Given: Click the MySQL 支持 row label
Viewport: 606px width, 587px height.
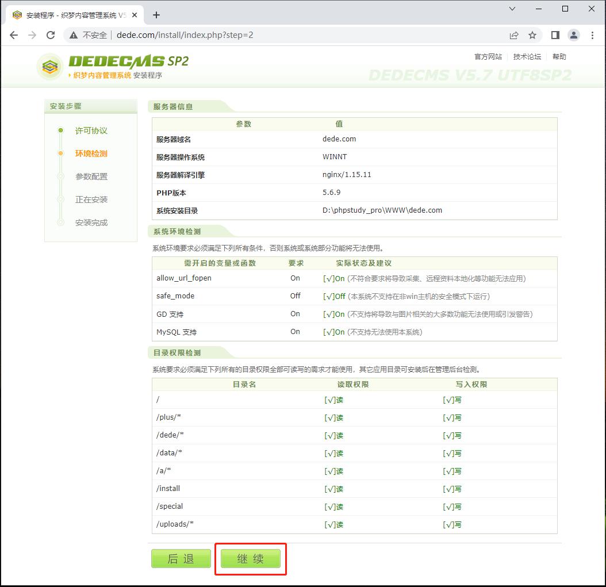Looking at the screenshot, I should point(177,332).
